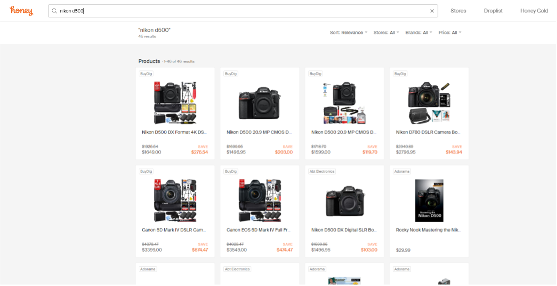The height and width of the screenshot is (286, 557).
Task: Open the Stores: All filter dropdown
Action: point(386,33)
